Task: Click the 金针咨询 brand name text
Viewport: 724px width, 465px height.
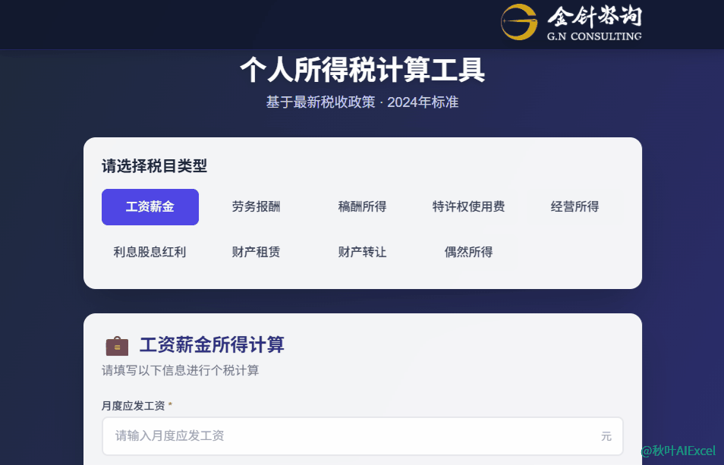Action: 595,17
